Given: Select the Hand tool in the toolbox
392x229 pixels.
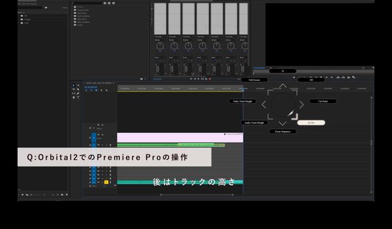Looking at the screenshot, I should [73, 97].
